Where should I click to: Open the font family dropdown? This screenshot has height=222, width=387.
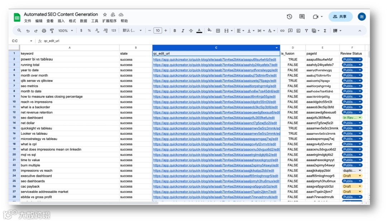tap(132, 30)
